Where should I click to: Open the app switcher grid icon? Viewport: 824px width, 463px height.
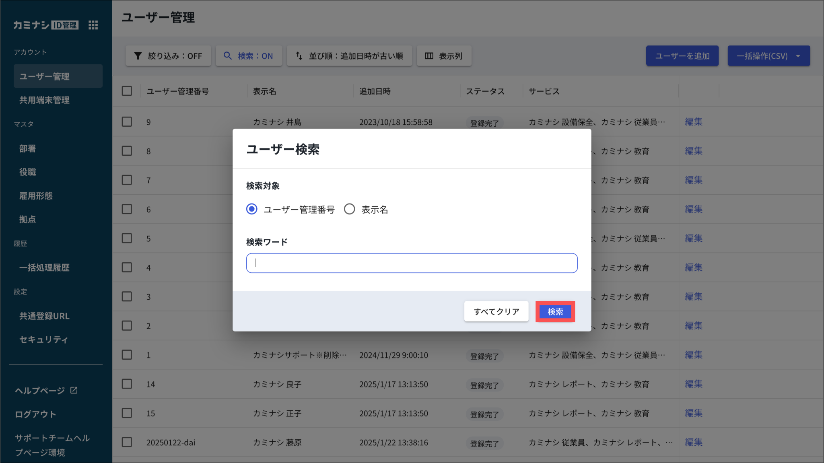click(93, 25)
